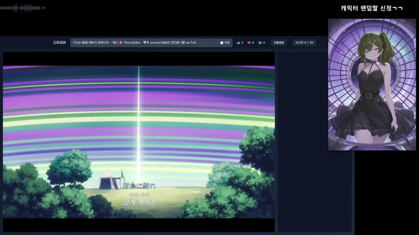Click the Japanese lyric line 晴れに晴れ
Image resolution: width=419 pixels, height=235 pixels.
point(139,186)
